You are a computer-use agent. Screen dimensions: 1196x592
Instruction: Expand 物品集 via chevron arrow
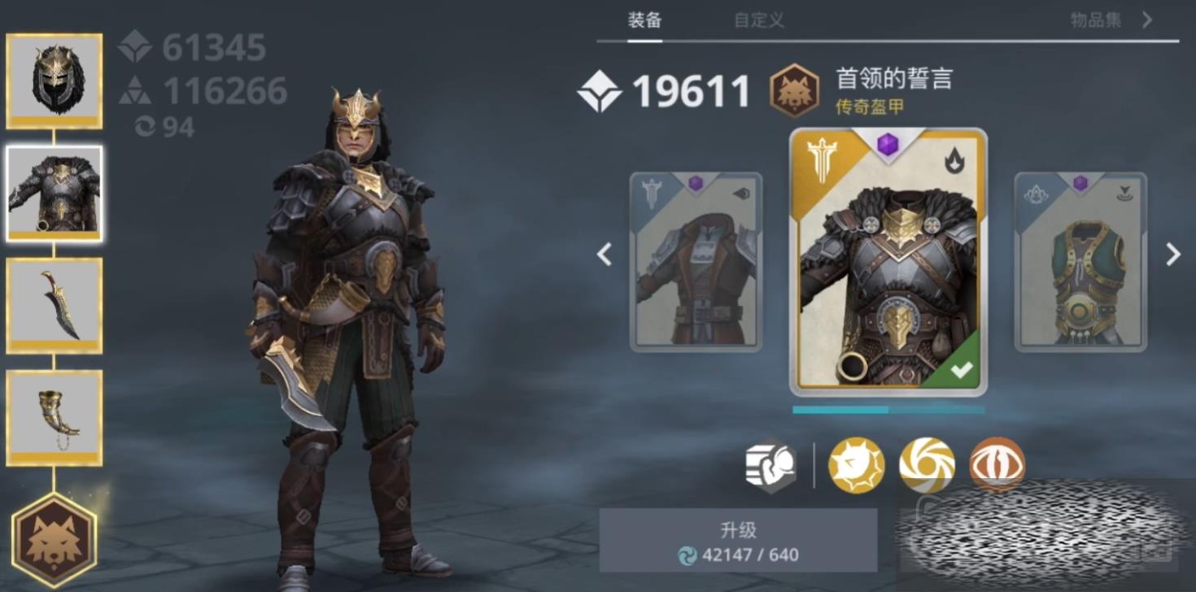(x=1147, y=20)
